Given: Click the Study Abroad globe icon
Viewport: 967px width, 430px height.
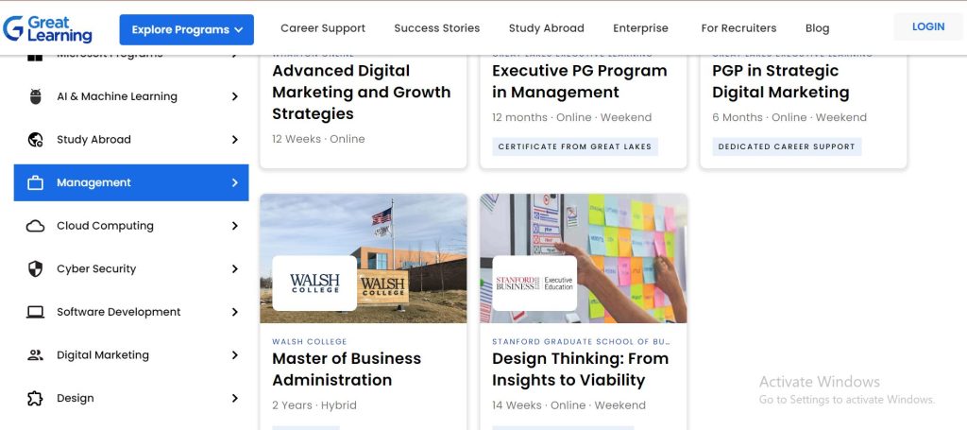Looking at the screenshot, I should 36,140.
